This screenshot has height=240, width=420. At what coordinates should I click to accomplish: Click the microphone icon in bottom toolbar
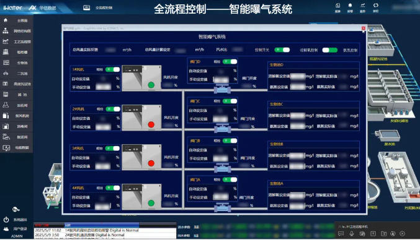click(351, 234)
